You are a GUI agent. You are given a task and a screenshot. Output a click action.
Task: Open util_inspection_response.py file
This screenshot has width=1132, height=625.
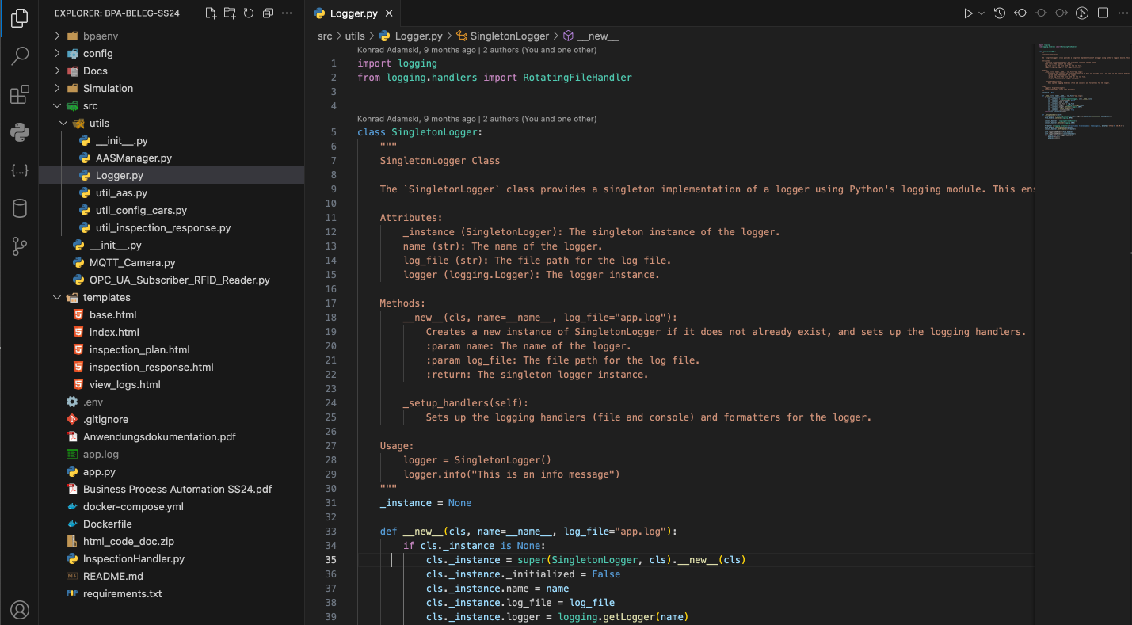coord(171,227)
